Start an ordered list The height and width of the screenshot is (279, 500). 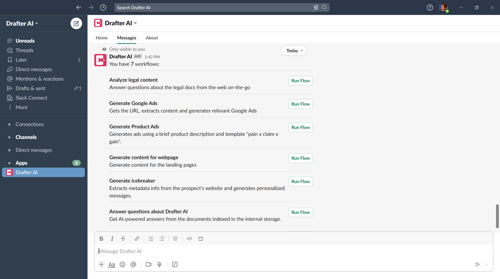point(151,239)
